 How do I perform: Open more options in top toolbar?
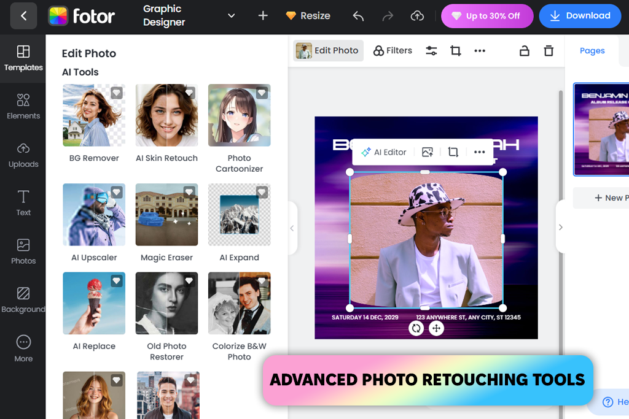pyautogui.click(x=480, y=51)
